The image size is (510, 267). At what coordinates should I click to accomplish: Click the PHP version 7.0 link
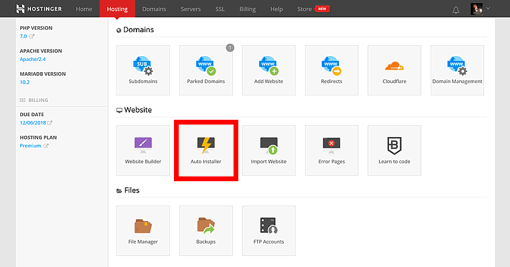(23, 36)
